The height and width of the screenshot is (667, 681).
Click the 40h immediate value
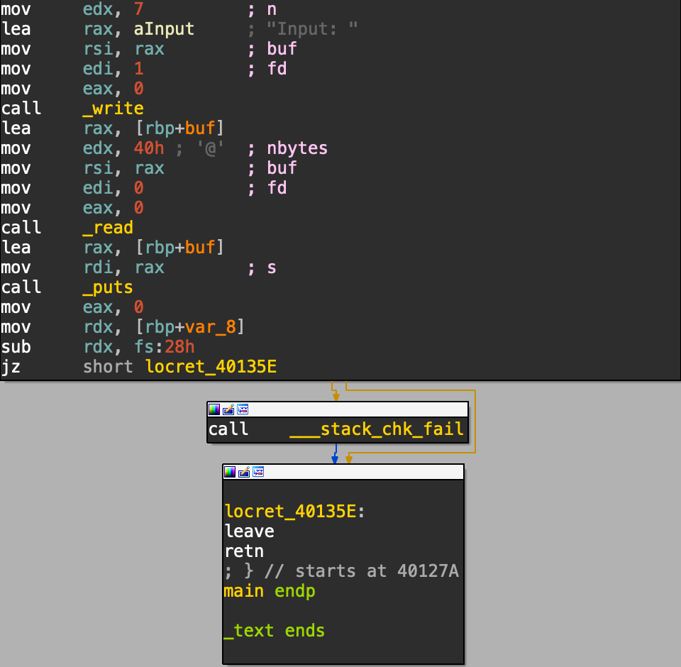[149, 148]
